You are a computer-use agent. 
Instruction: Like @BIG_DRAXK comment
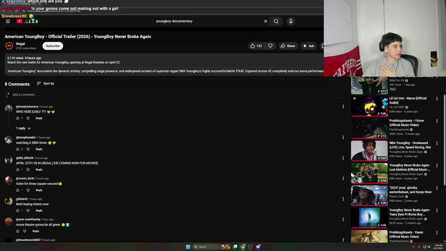pyautogui.click(x=18, y=170)
